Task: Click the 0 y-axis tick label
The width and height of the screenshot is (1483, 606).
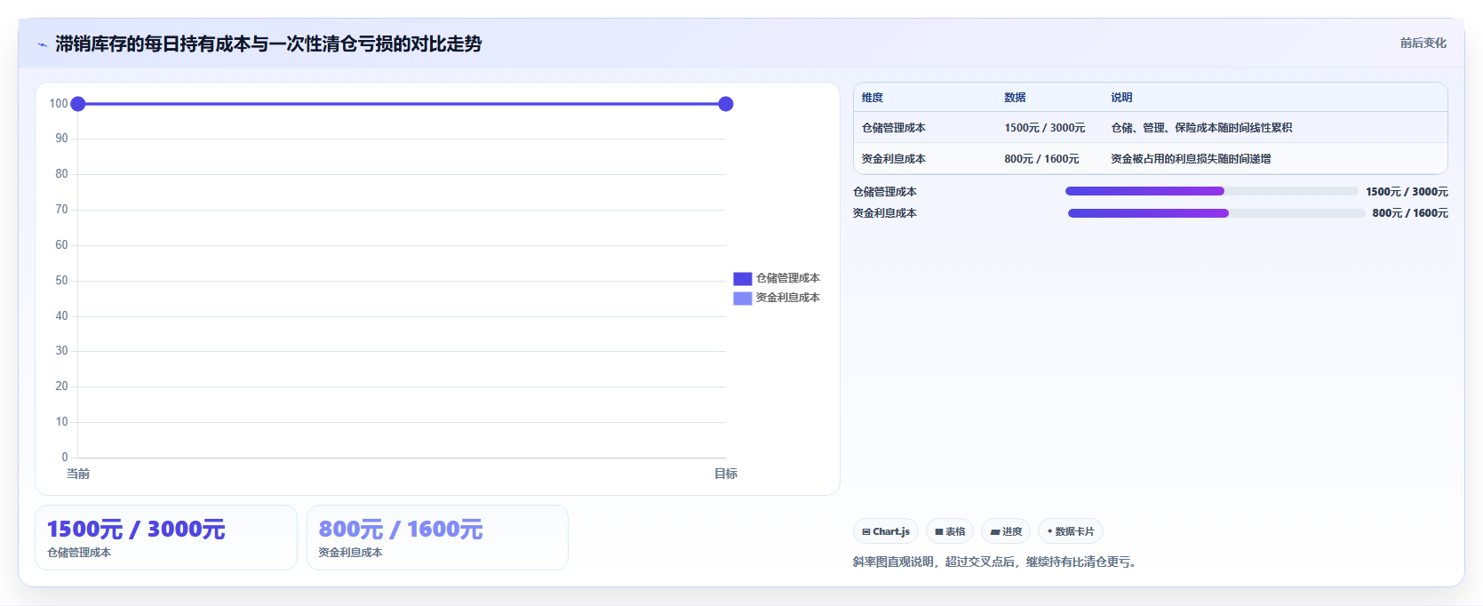Action: 65,458
